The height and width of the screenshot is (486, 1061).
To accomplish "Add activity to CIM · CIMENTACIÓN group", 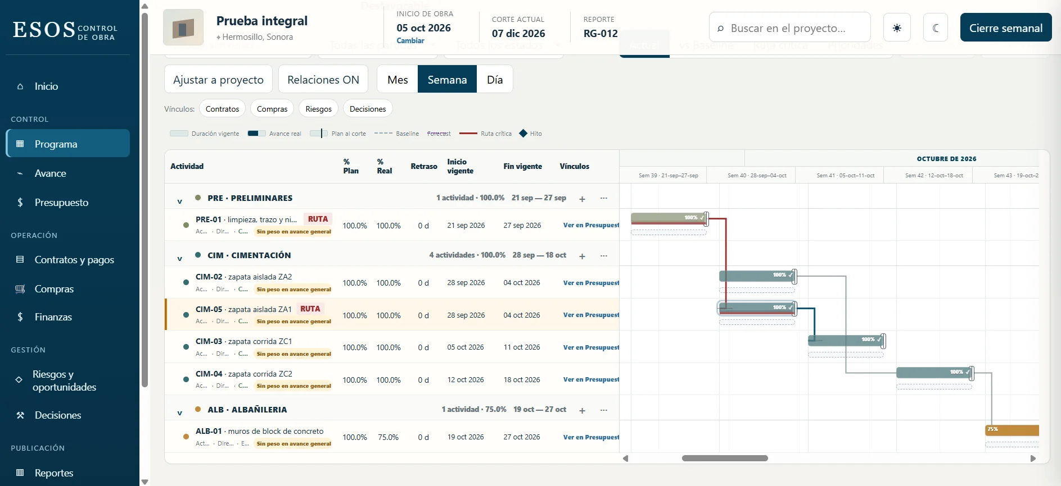I will point(582,256).
